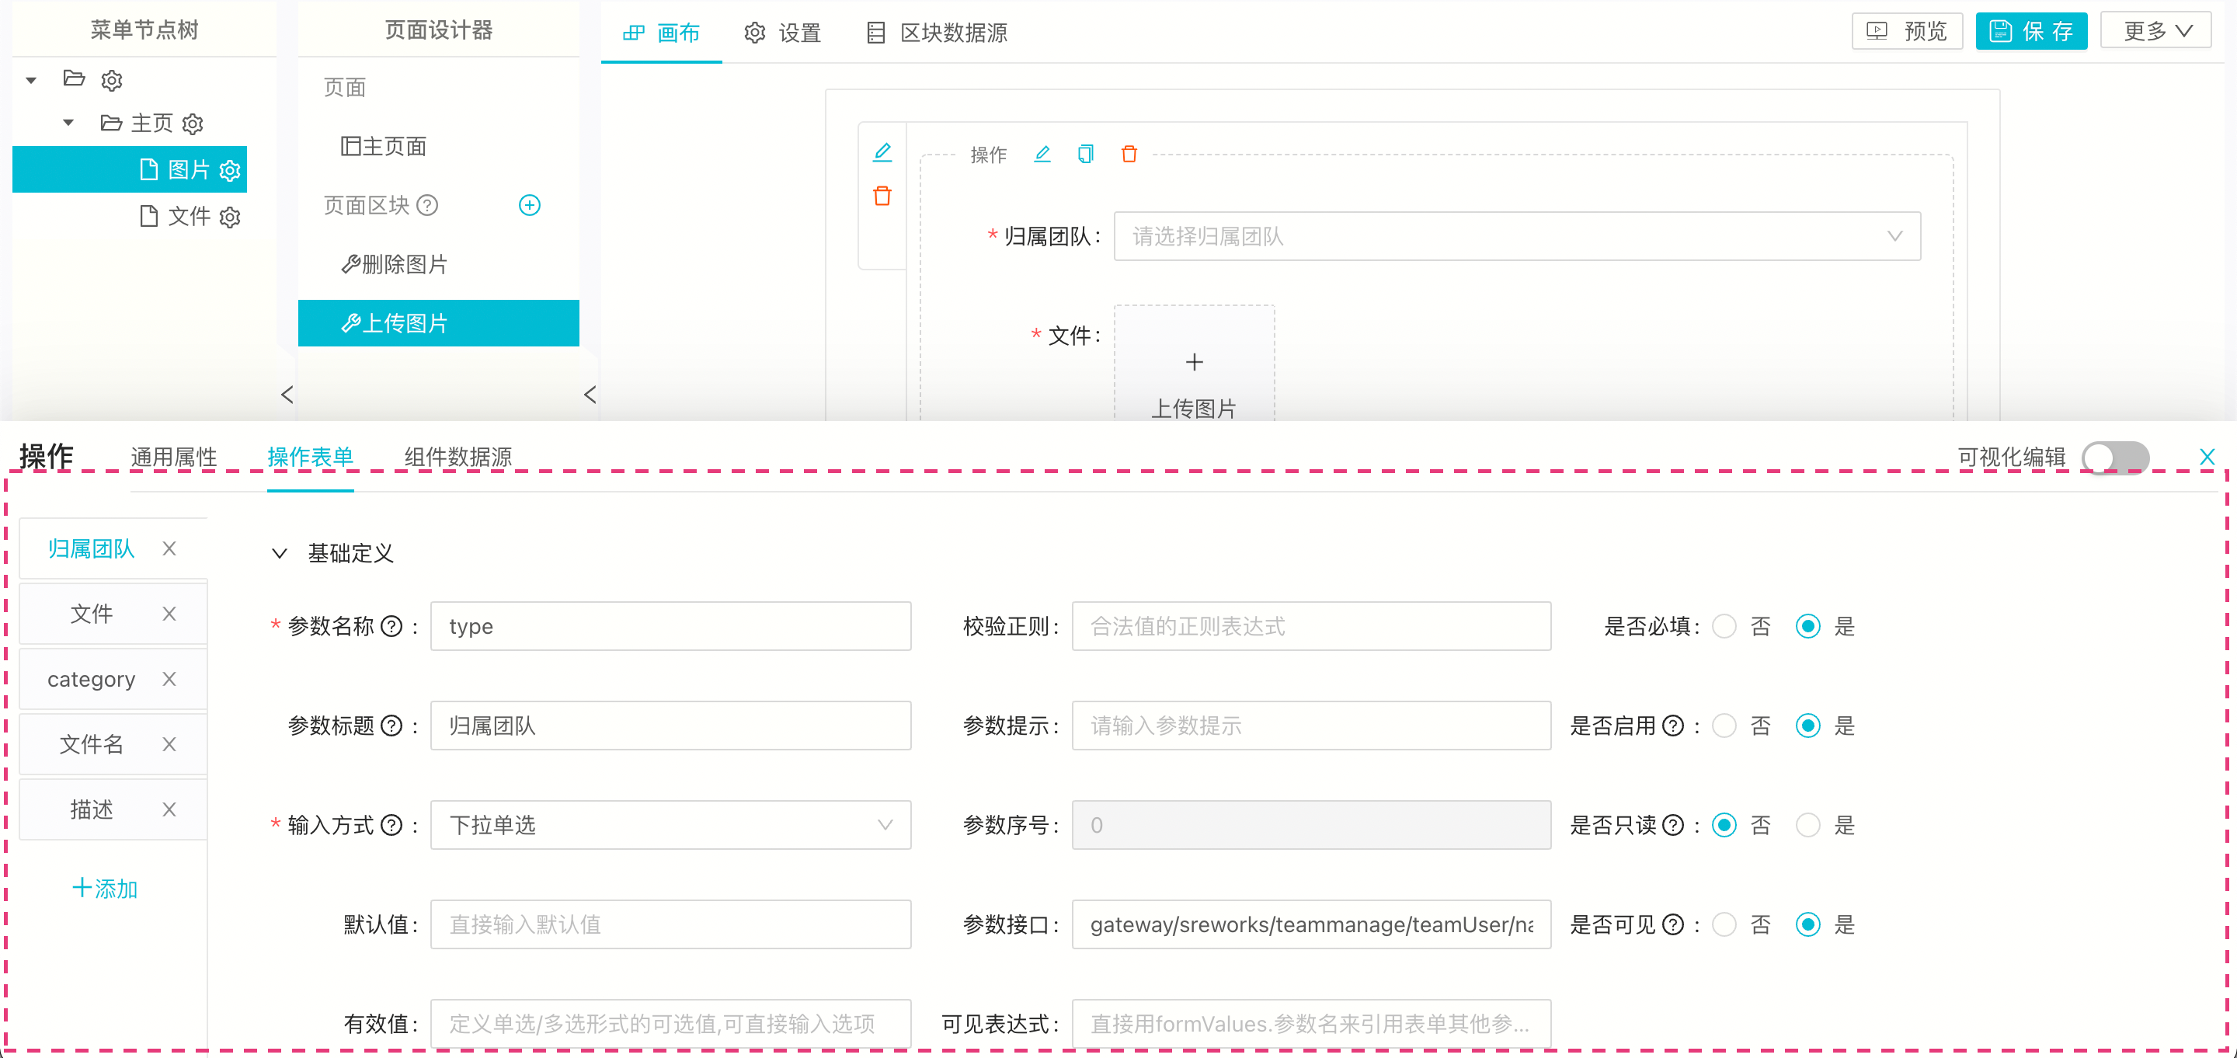The height and width of the screenshot is (1058, 2237).
Task: Open the 输入方式 dropdown
Action: point(670,824)
